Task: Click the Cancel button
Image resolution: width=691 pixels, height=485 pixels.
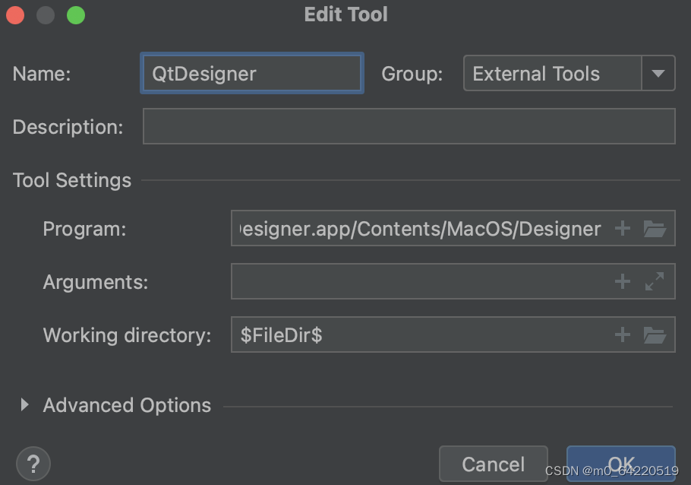Action: coord(493,464)
